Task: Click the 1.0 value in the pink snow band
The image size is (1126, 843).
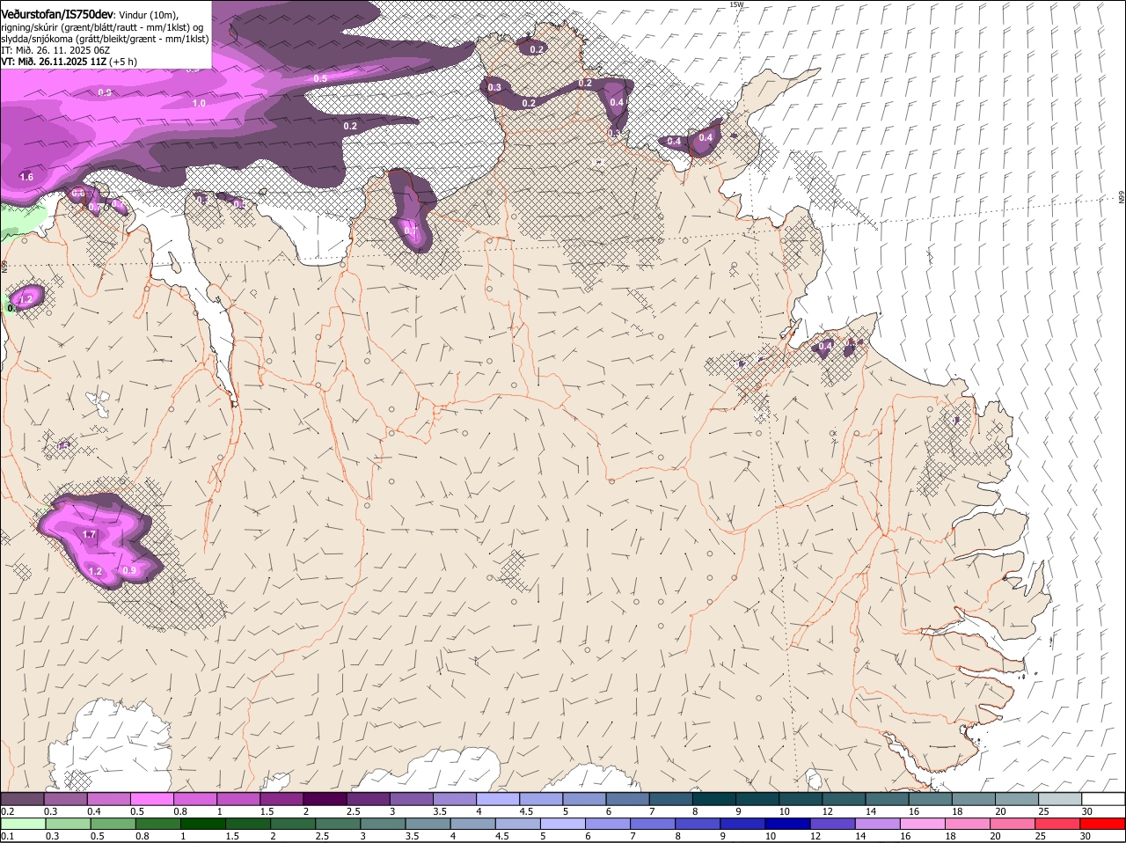Action: [199, 103]
